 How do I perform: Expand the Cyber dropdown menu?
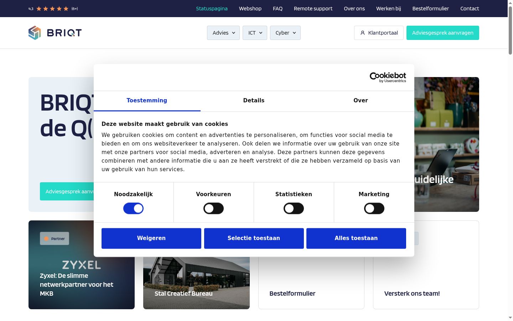(x=285, y=33)
